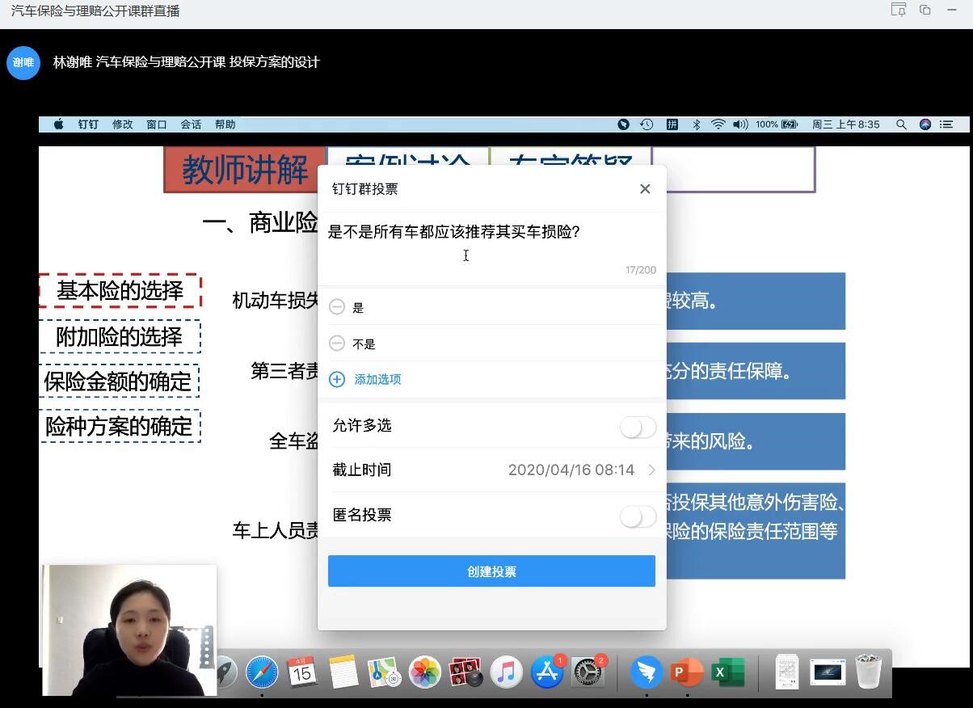
Task: Open Spotlight search in menu bar
Action: coord(901,124)
